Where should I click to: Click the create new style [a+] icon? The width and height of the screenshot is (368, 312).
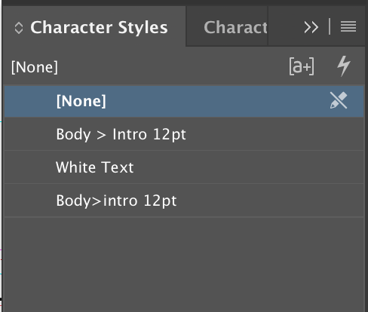pyautogui.click(x=302, y=66)
